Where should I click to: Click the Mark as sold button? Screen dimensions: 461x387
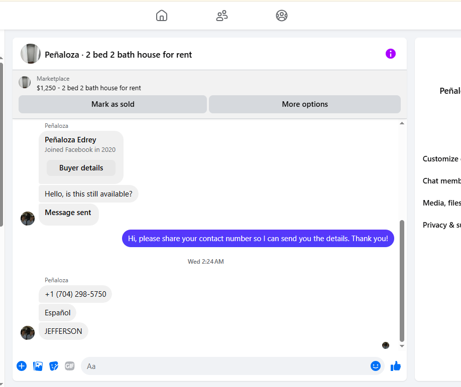[x=112, y=104]
